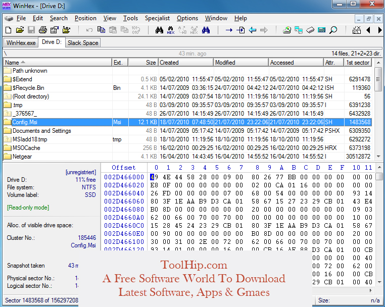Click the Clone Disk icon
The height and width of the screenshot is (307, 385).
point(298,30)
